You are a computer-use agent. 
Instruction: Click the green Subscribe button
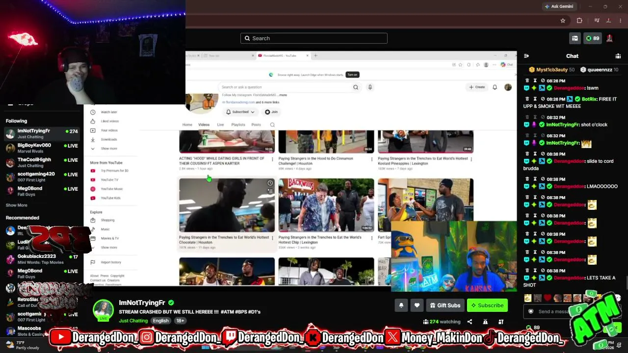point(487,305)
